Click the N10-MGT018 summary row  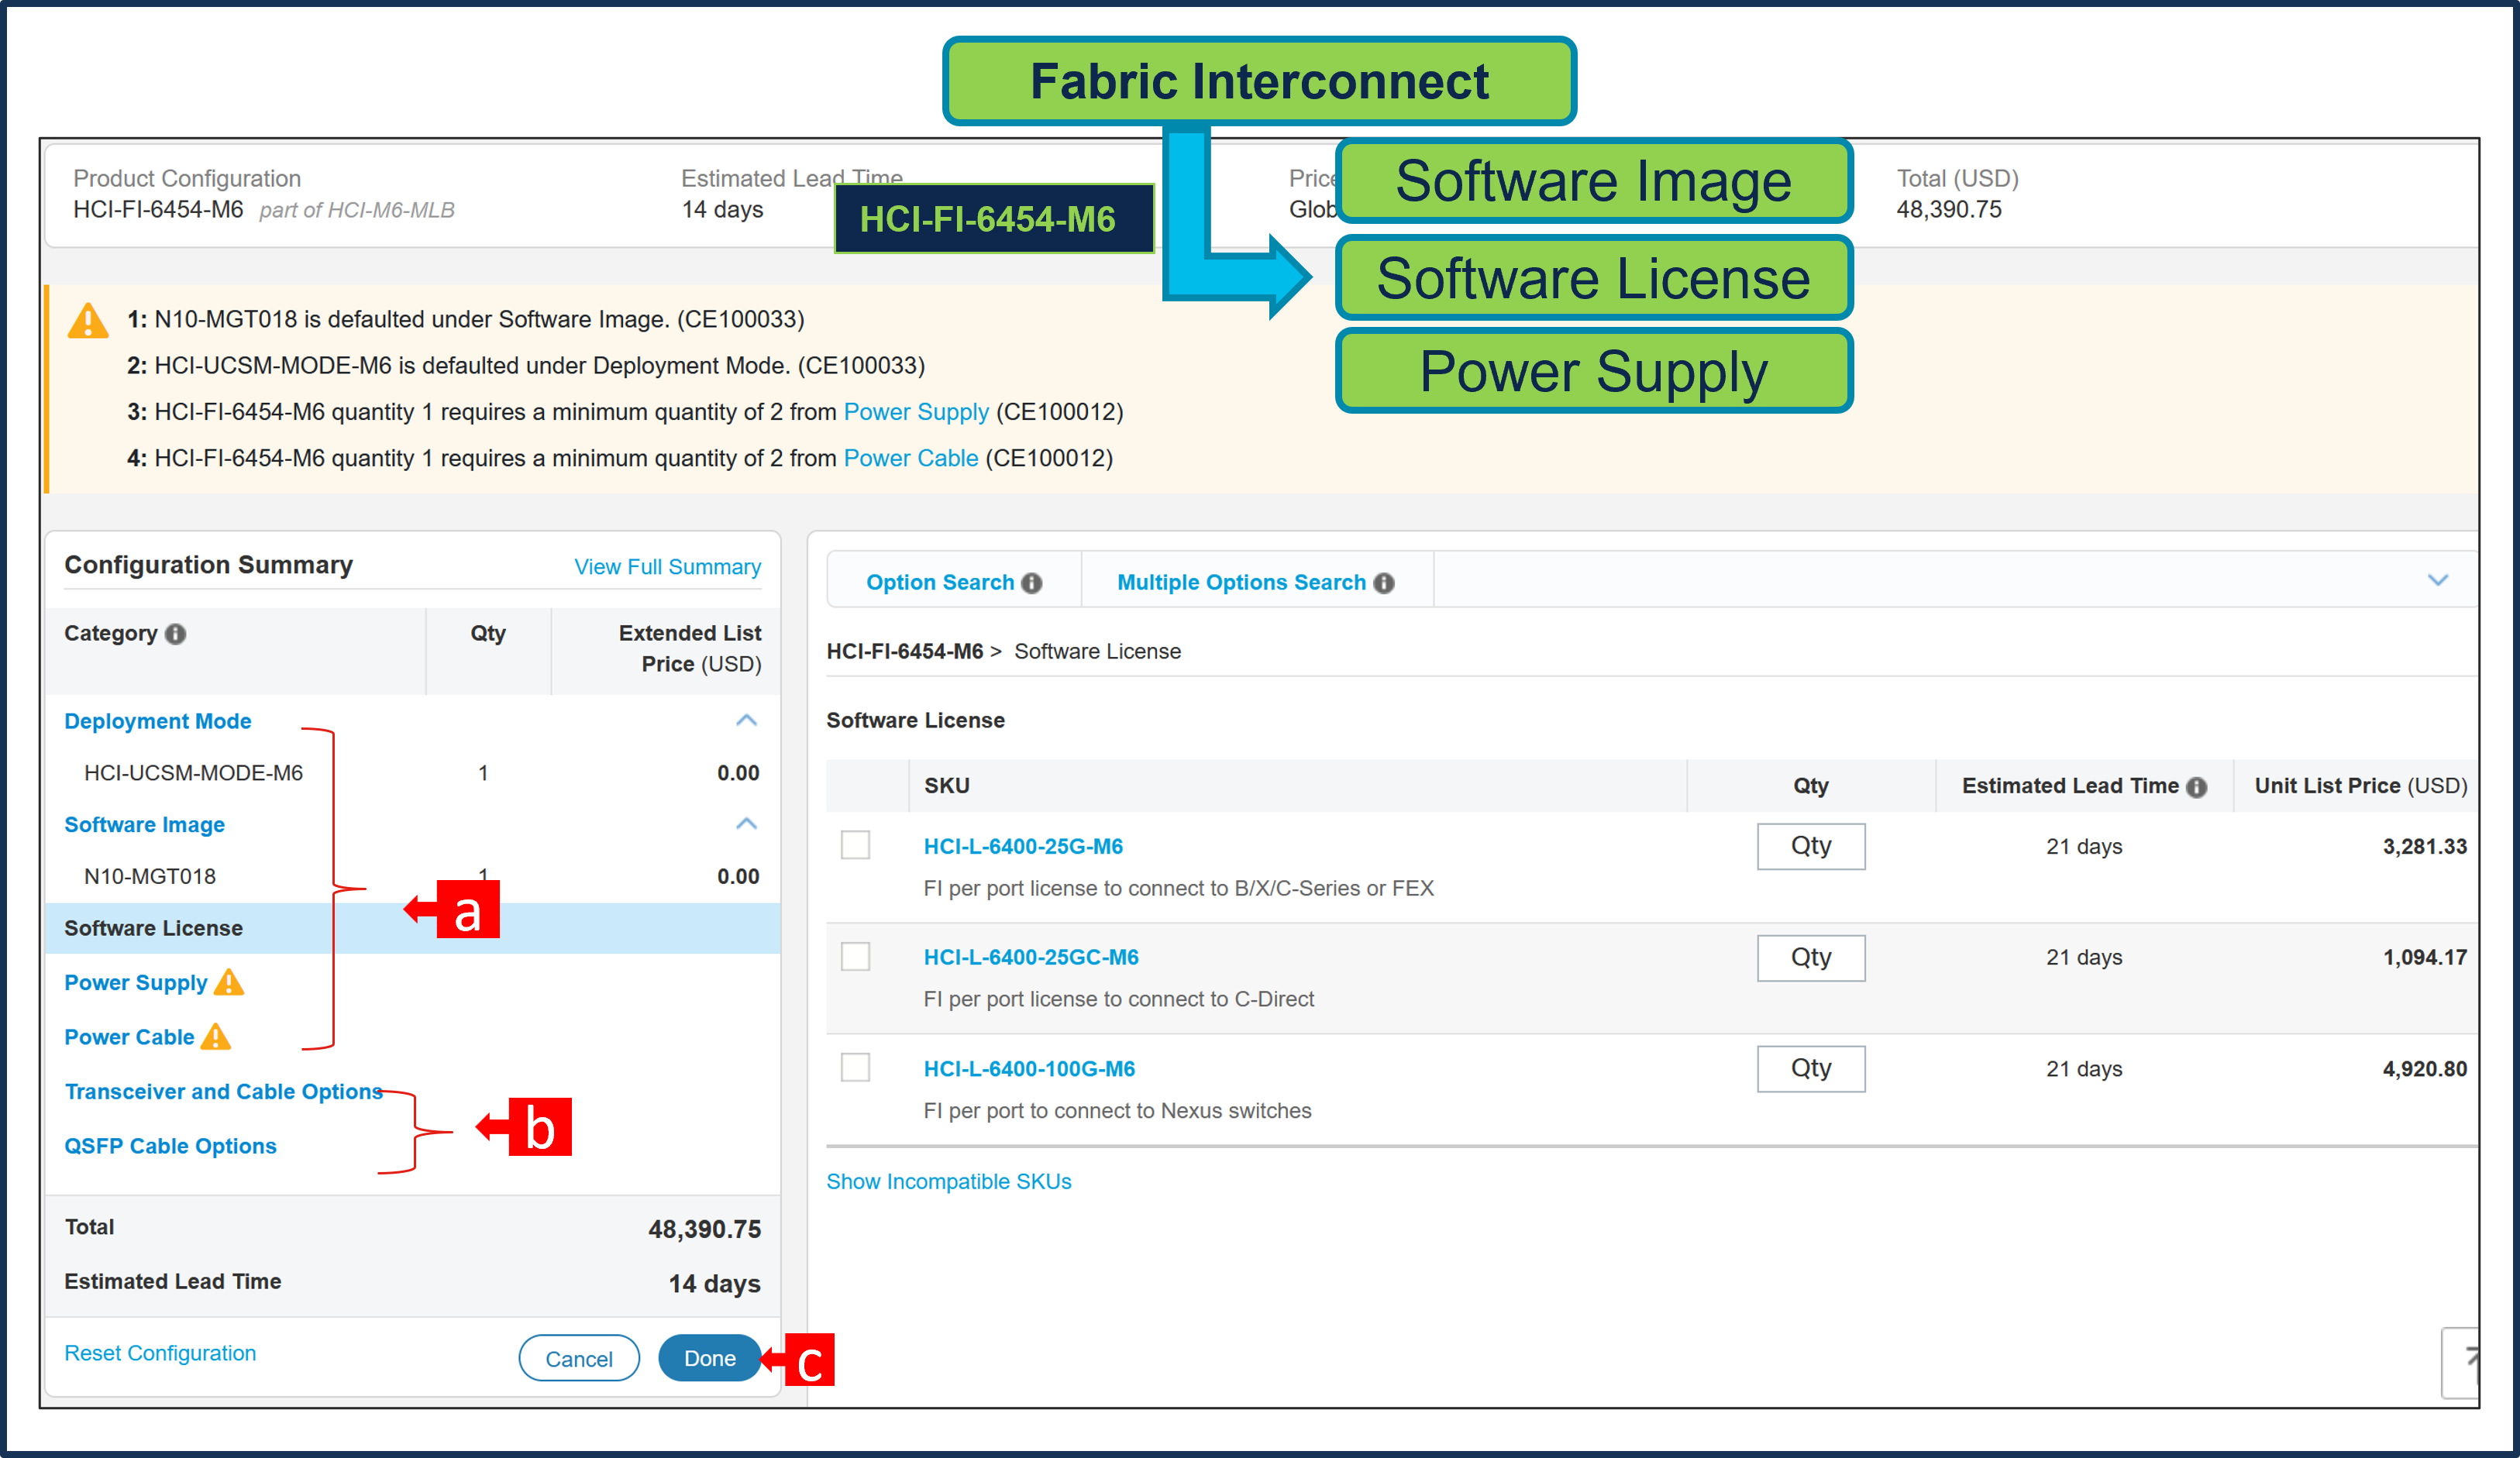point(412,876)
